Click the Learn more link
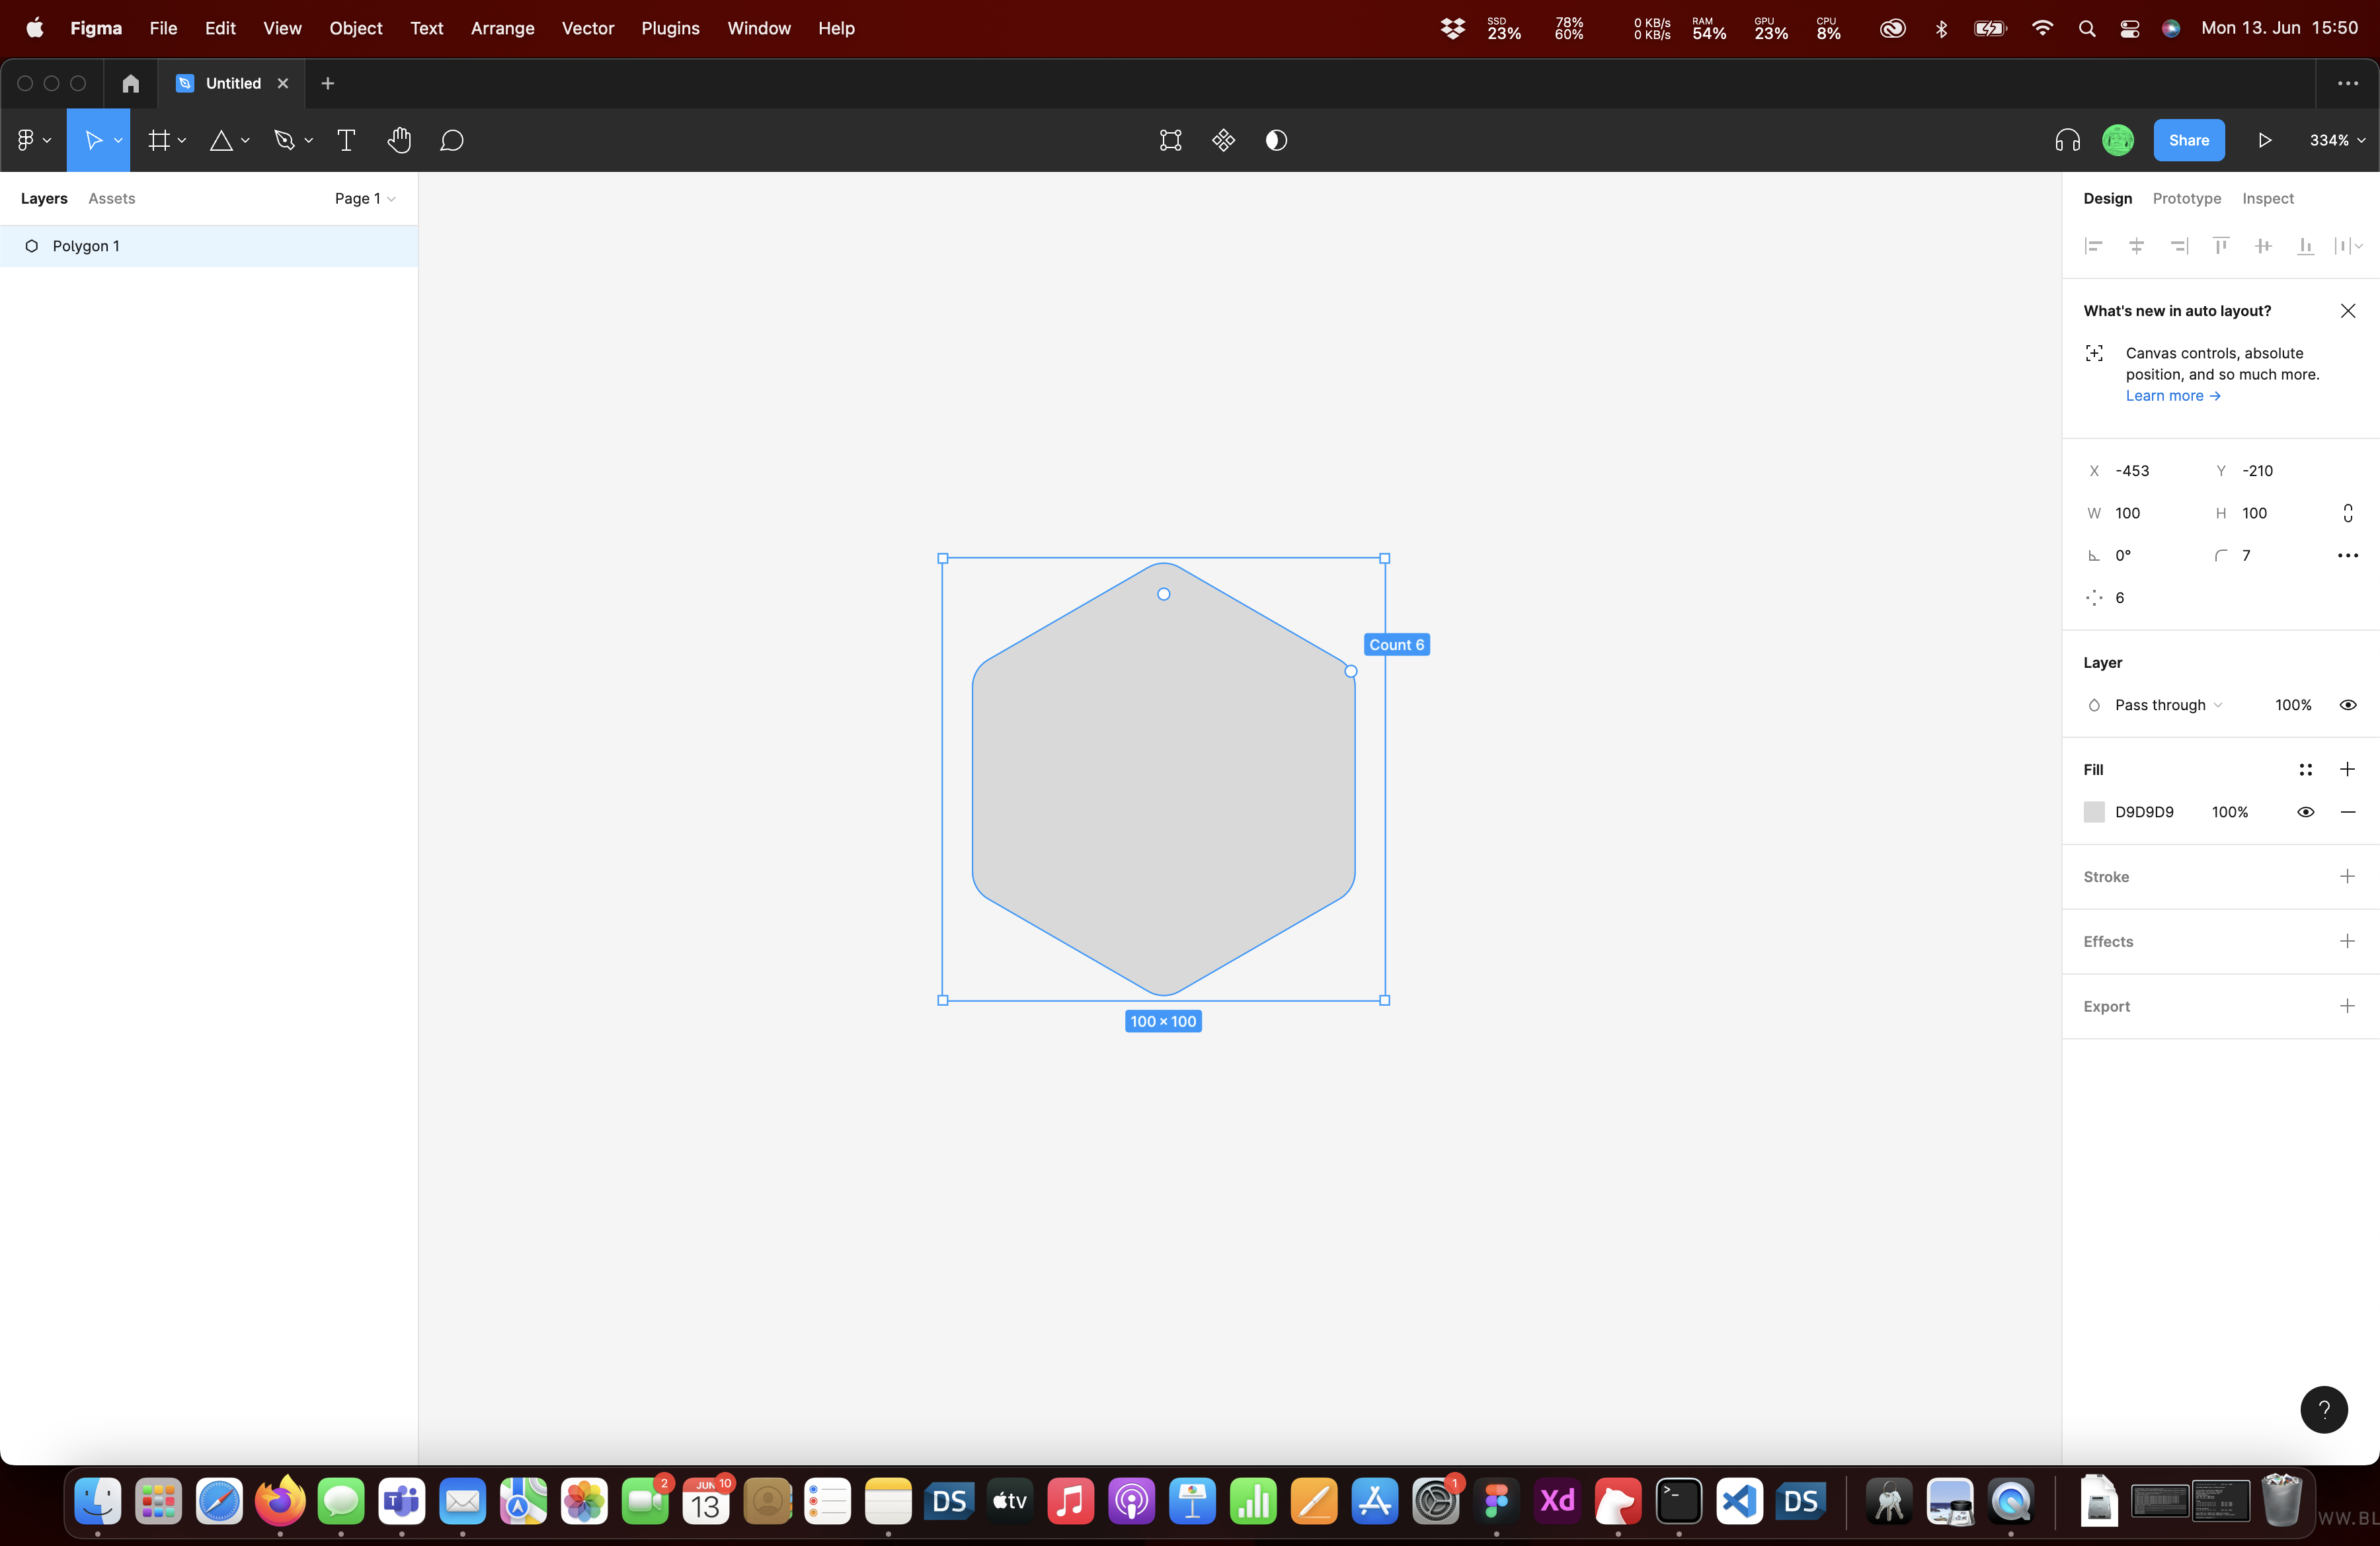The width and height of the screenshot is (2380, 1546). pos(2172,396)
